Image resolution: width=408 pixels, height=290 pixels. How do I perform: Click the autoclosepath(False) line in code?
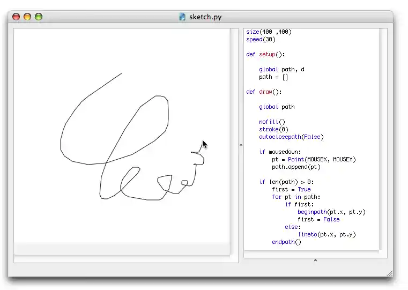[x=291, y=137]
